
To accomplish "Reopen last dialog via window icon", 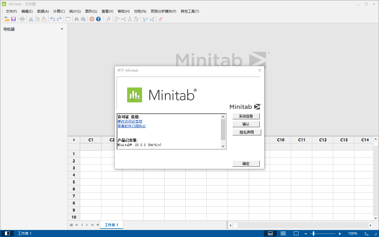I will (x=68, y=19).
